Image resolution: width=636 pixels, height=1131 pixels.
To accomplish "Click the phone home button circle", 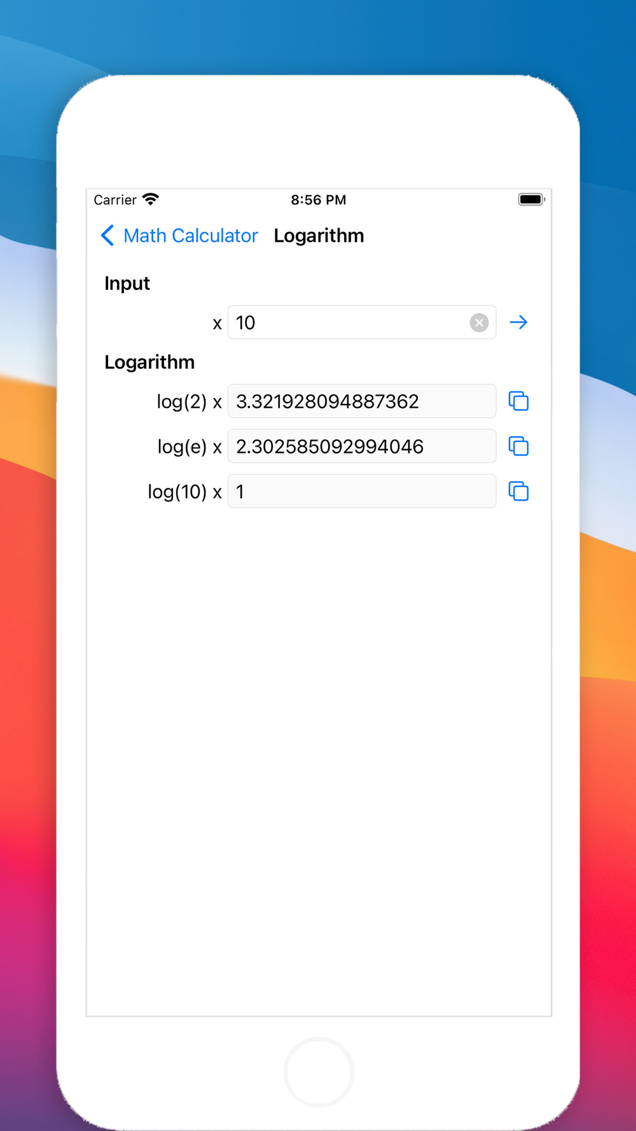I will (319, 1073).
